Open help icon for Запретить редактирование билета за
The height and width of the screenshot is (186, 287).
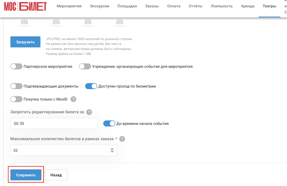(x=89, y=112)
